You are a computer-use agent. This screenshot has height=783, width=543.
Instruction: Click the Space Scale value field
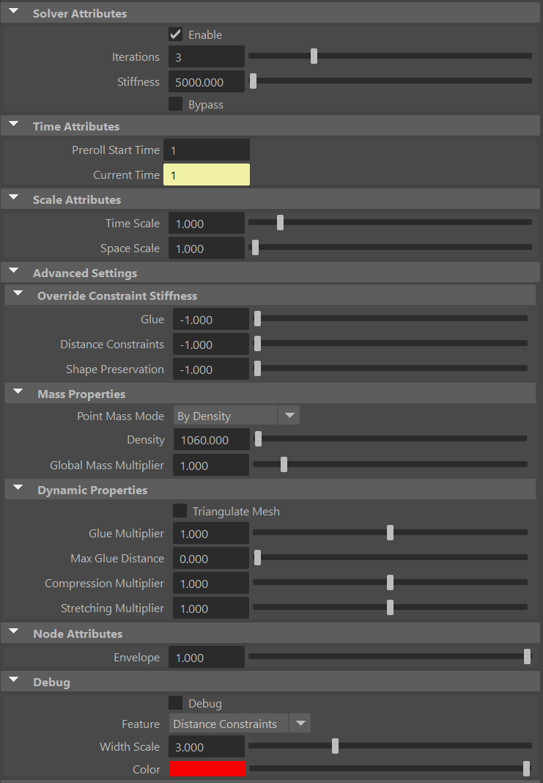207,249
